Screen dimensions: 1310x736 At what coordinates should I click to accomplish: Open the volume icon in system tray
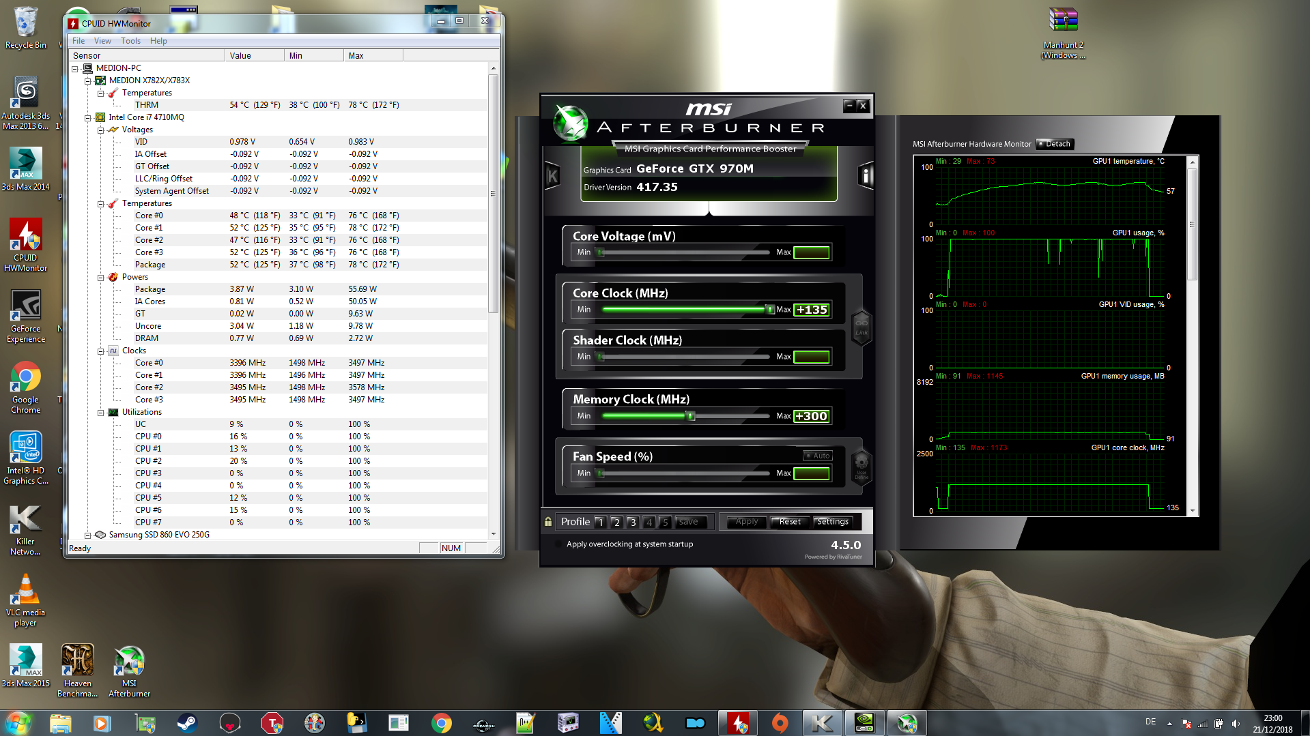pyautogui.click(x=1236, y=724)
